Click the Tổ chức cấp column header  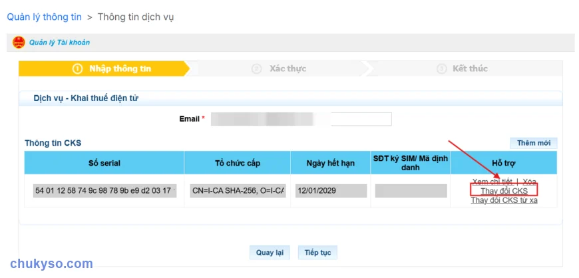coord(238,163)
